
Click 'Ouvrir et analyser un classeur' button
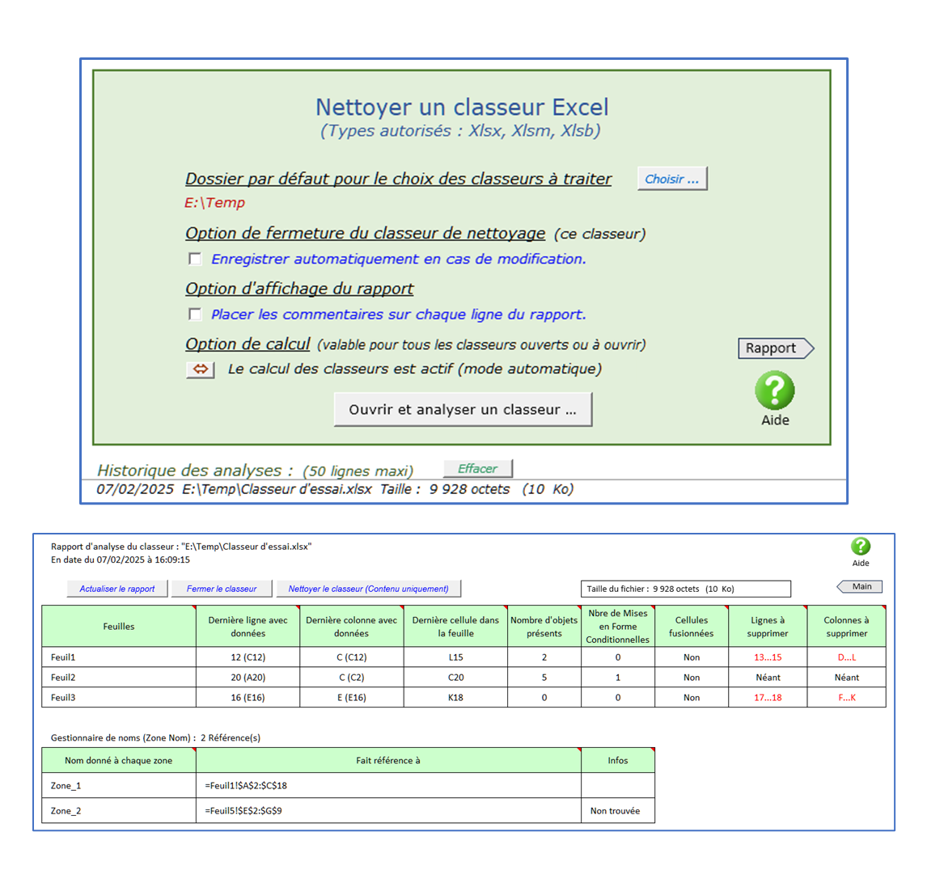click(x=463, y=409)
